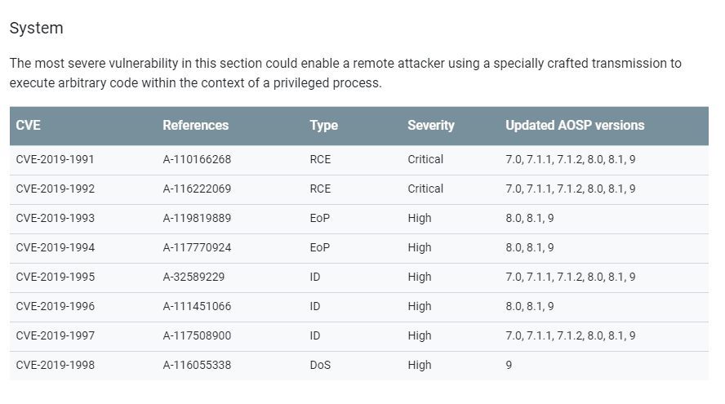Click the Updated AOSP versions header
Viewport: 725px width, 404px height.
tap(575, 125)
